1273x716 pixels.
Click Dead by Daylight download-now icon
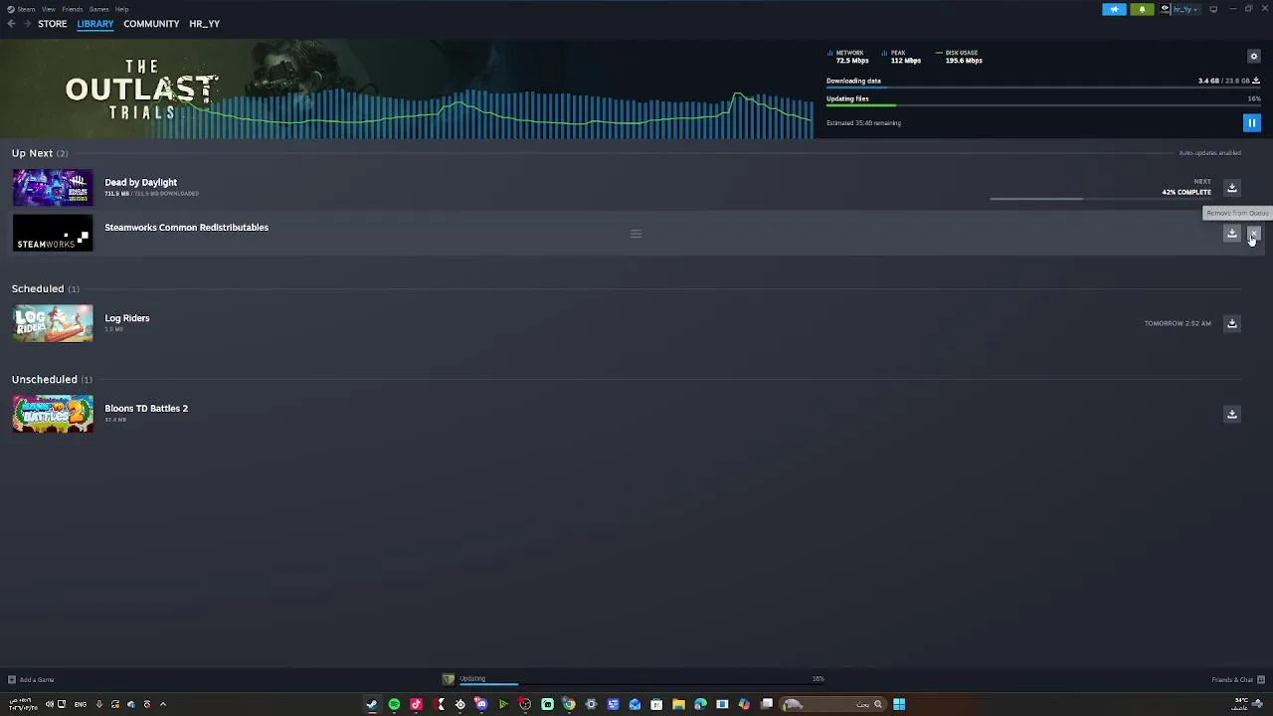point(1232,188)
